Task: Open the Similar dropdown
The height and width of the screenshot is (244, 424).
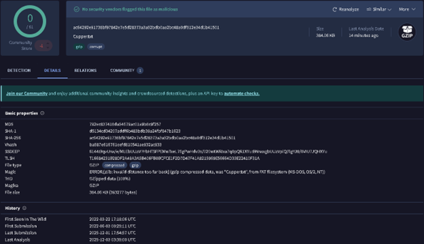Action: coord(379,9)
